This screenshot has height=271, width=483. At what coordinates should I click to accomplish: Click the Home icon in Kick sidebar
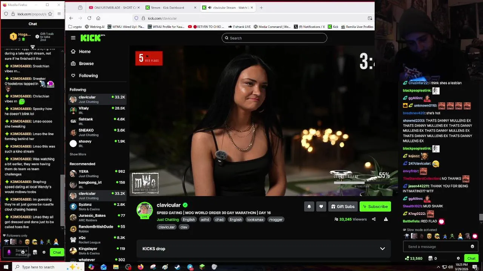(73, 52)
